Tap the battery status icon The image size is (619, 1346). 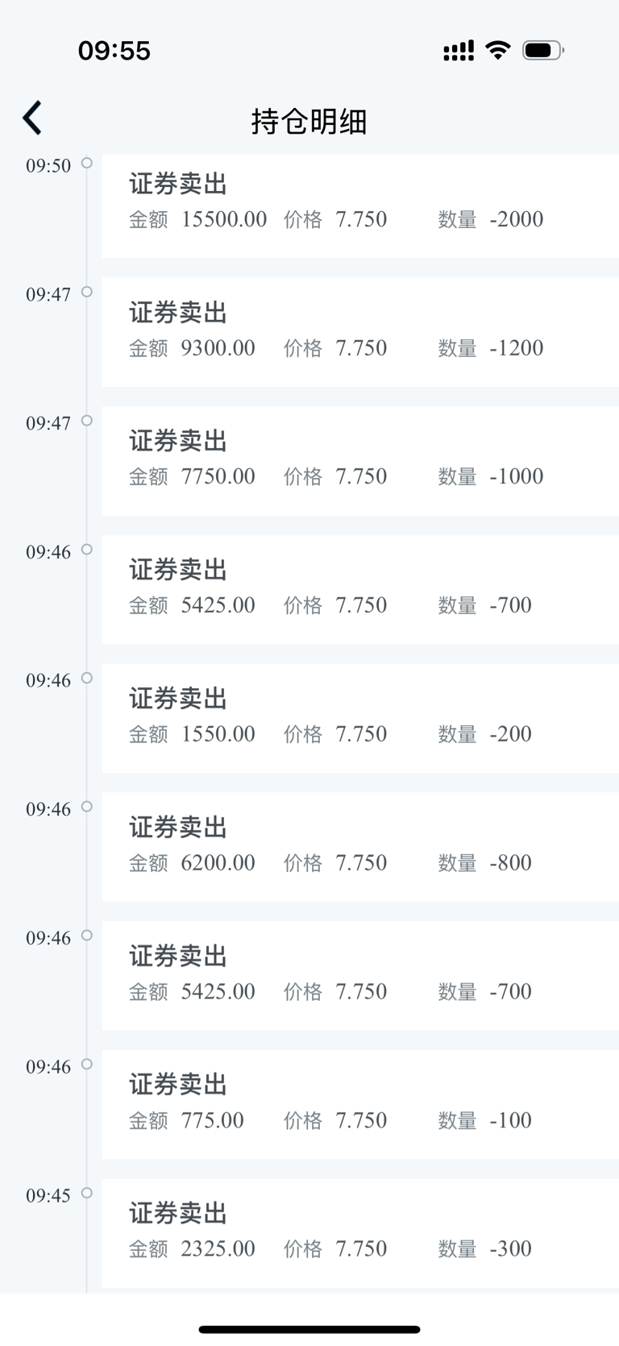[543, 51]
